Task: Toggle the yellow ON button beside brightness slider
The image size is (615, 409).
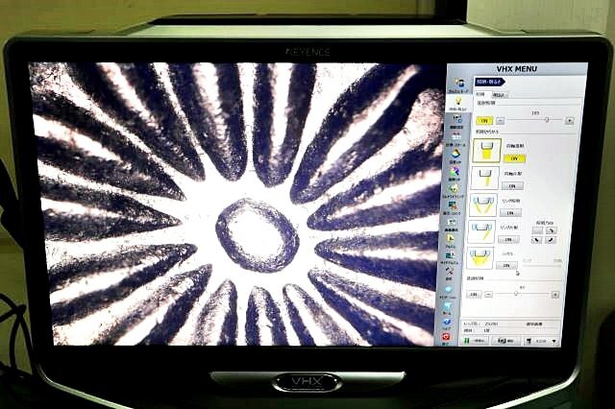Action: click(483, 121)
